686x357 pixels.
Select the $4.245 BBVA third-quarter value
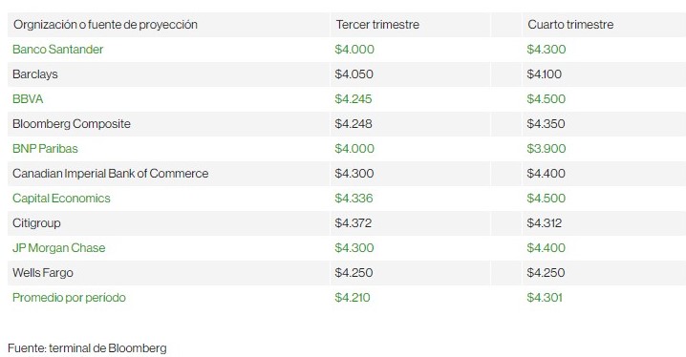(354, 99)
